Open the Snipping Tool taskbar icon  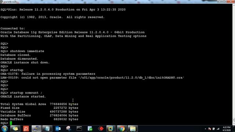point(69,129)
